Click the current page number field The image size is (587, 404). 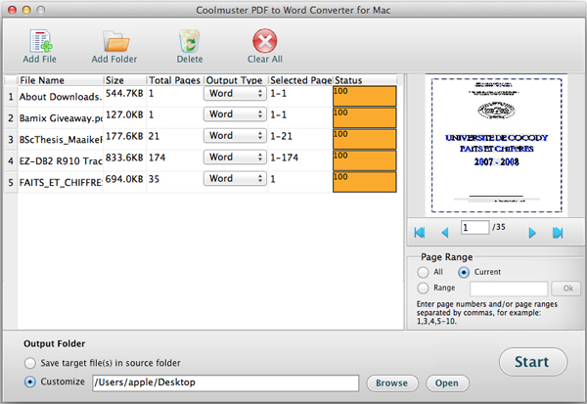pyautogui.click(x=474, y=227)
